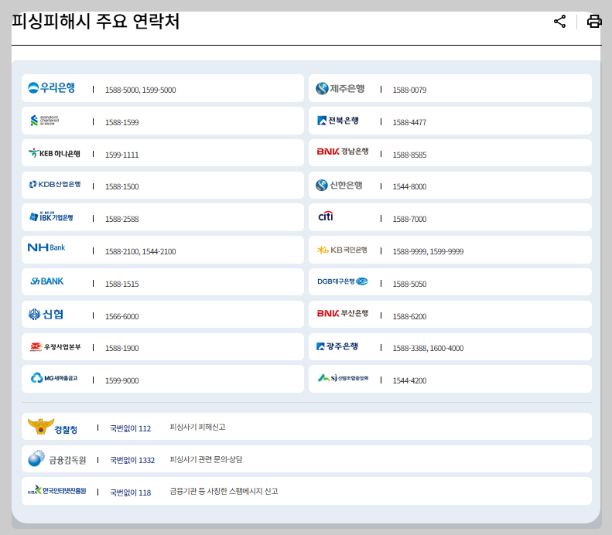
Task: Click the 신협 logo
Action: (x=46, y=314)
